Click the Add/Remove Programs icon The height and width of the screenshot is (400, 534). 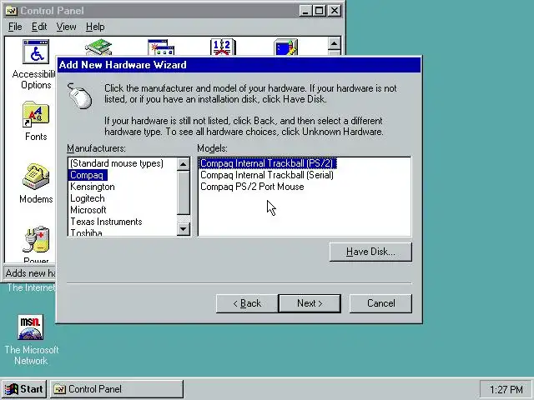[161, 47]
